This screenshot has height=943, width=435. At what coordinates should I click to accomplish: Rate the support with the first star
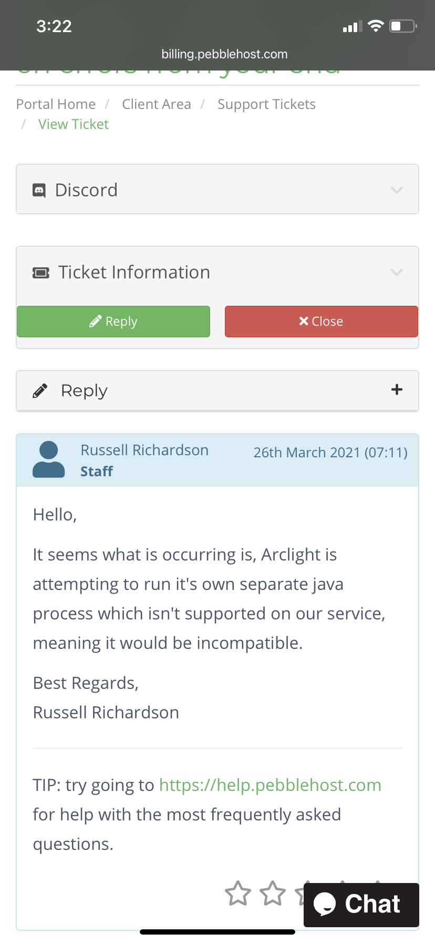click(239, 893)
